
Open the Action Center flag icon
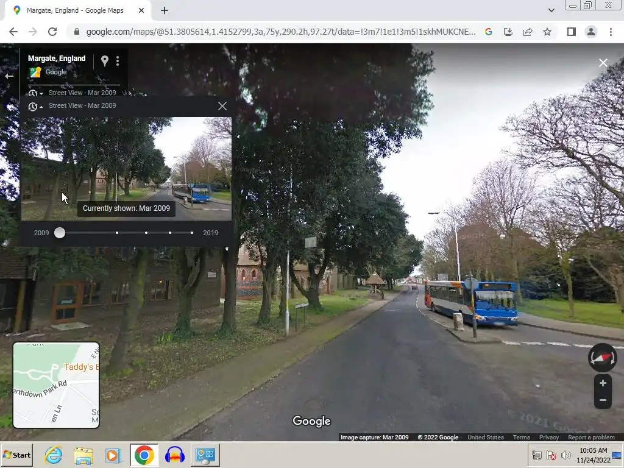click(x=551, y=455)
